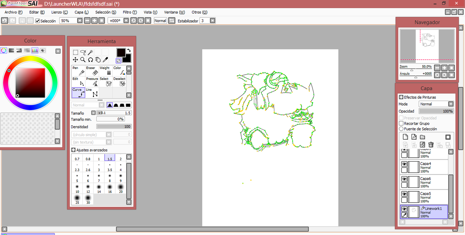Choose the Weight linework tool
The height and width of the screenshot is (235, 465).
click(x=106, y=71)
